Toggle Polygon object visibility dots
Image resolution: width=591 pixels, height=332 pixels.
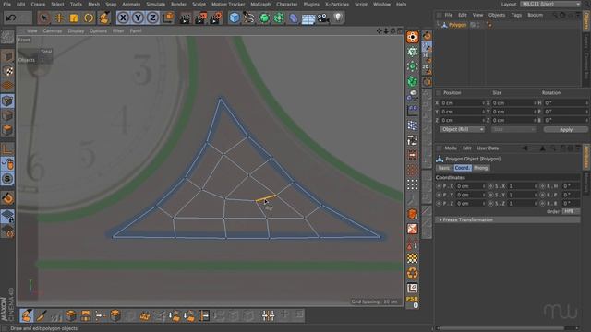point(478,25)
